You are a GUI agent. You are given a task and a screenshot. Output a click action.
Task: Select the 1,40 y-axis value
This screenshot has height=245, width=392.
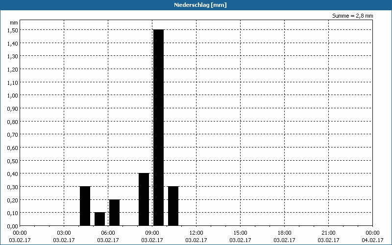click(x=13, y=43)
